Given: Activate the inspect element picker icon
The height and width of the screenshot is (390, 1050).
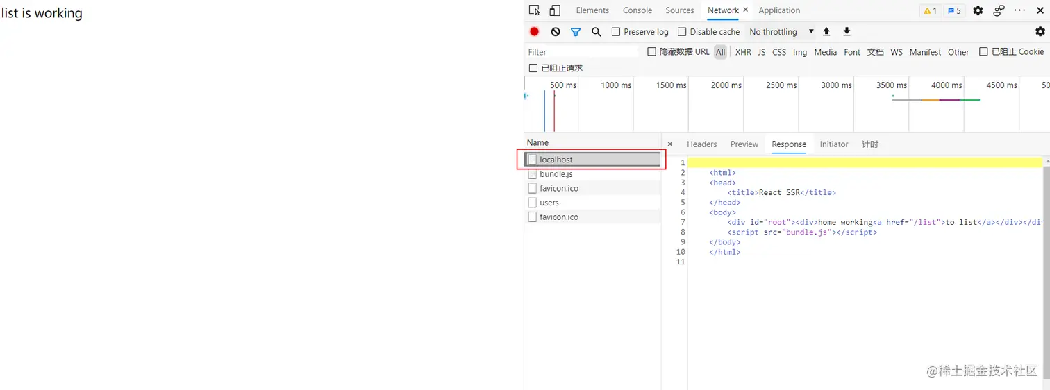Looking at the screenshot, I should click(534, 10).
